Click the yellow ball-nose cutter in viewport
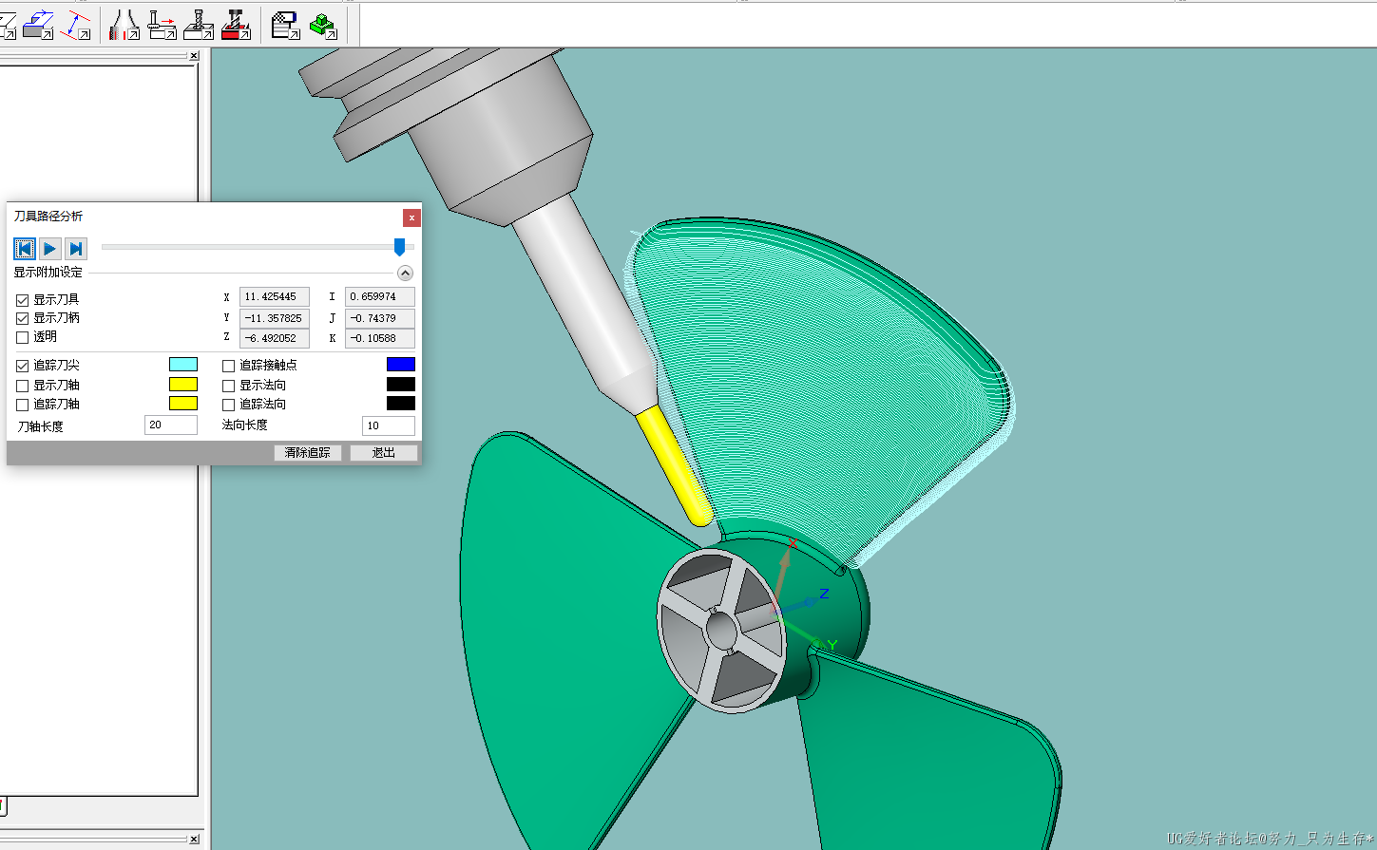 pyautogui.click(x=676, y=465)
